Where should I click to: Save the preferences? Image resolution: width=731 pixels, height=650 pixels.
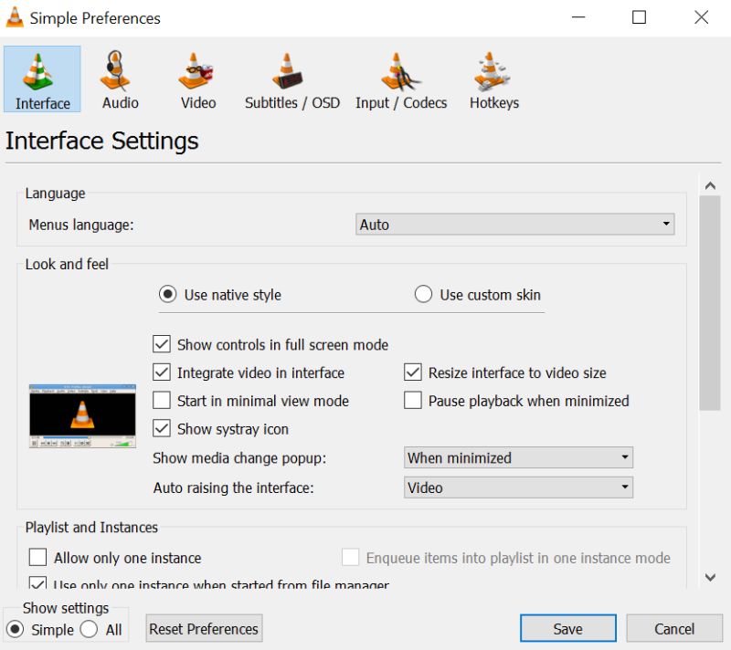click(x=567, y=628)
